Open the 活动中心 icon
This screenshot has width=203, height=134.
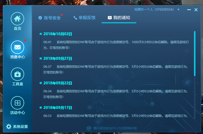point(17,103)
